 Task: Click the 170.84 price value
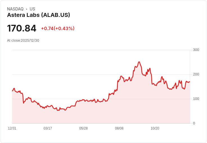point(22,28)
